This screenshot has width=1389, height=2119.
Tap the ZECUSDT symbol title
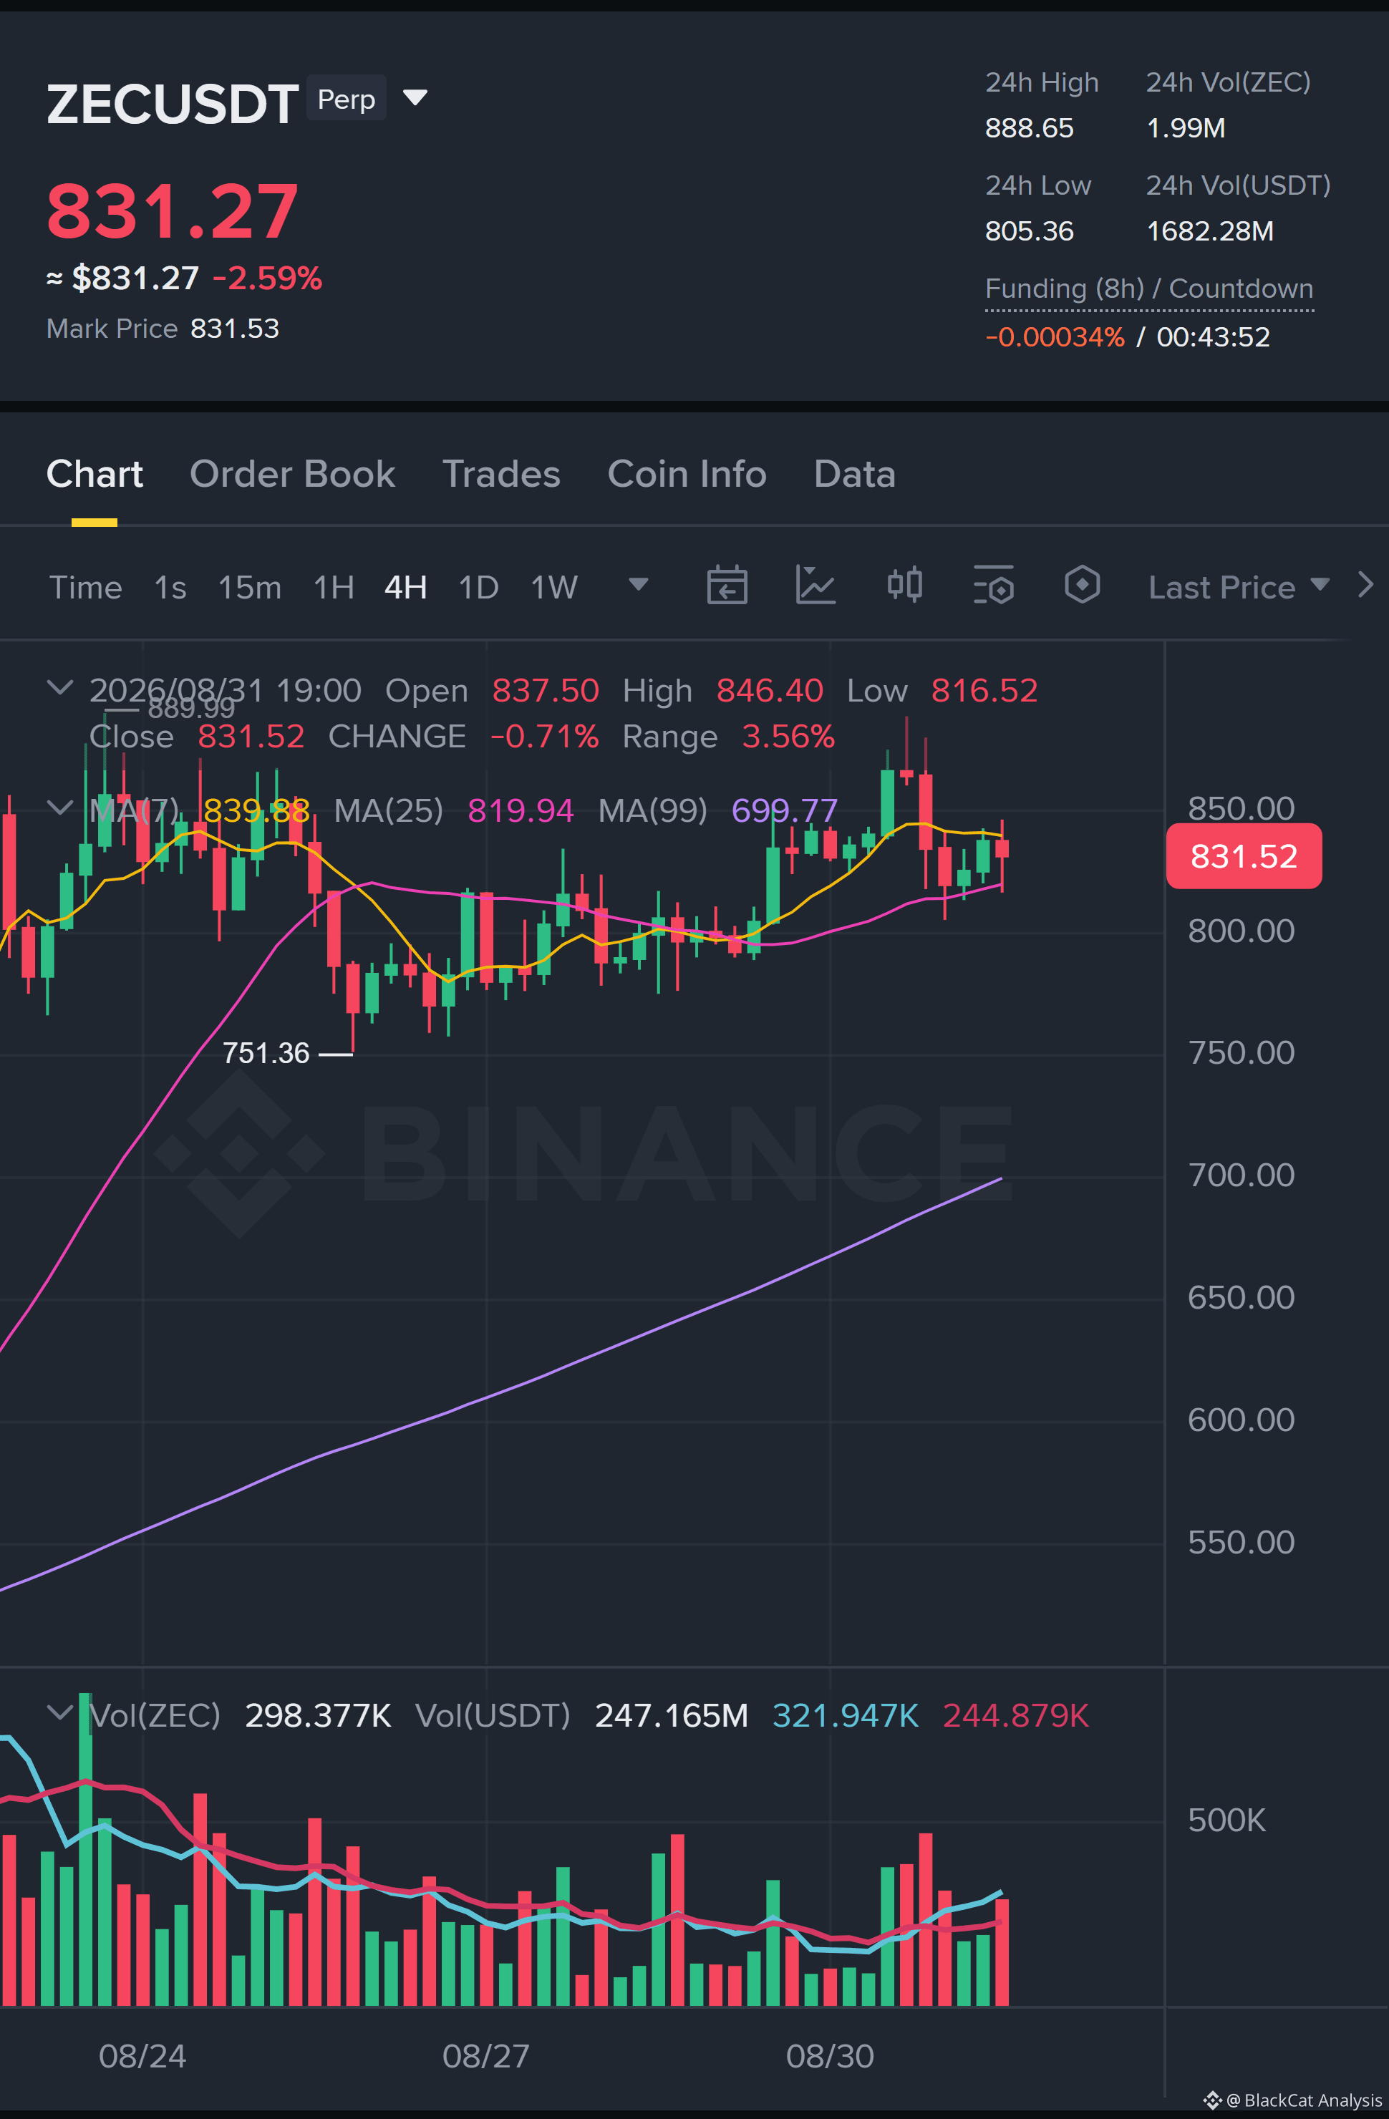(173, 105)
